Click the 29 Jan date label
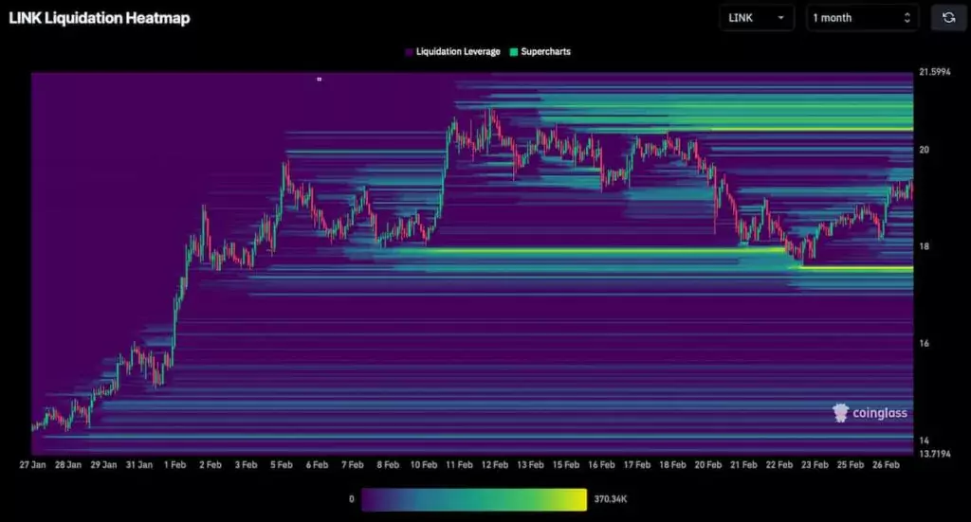This screenshot has height=522, width=971. point(103,464)
